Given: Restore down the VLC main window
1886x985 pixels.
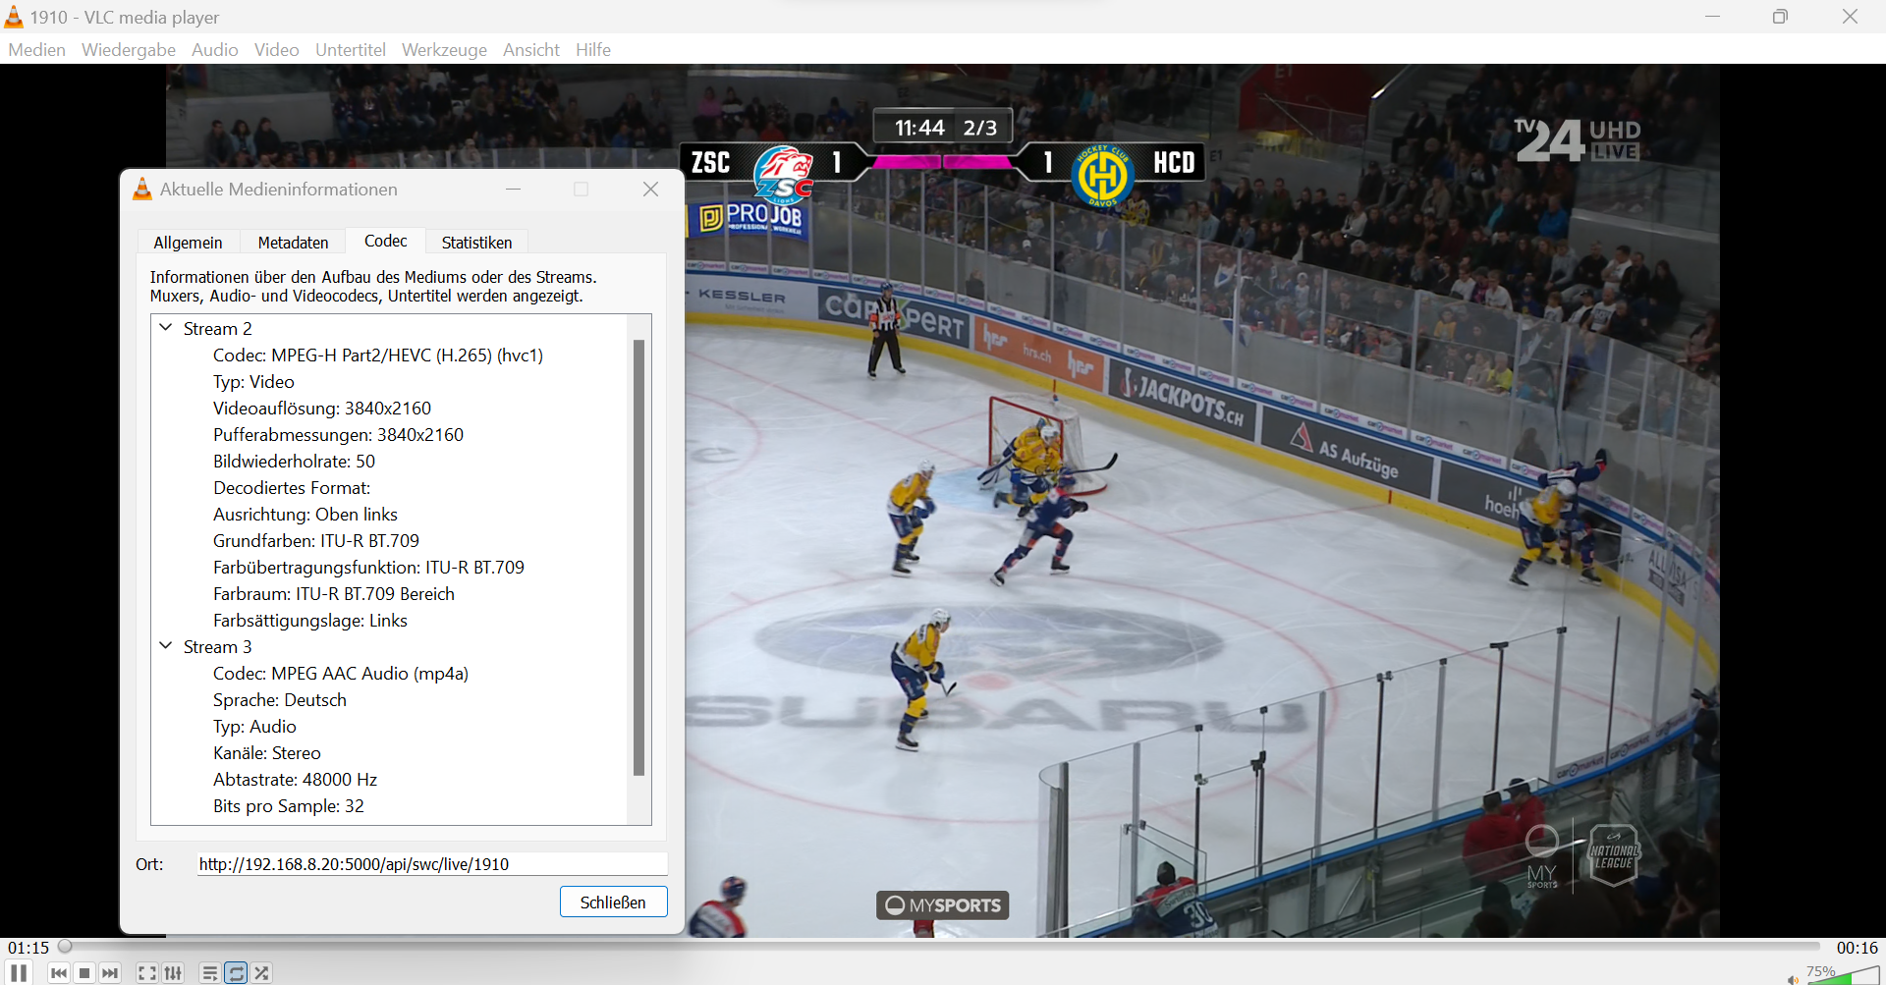Looking at the screenshot, I should coord(1780,17).
